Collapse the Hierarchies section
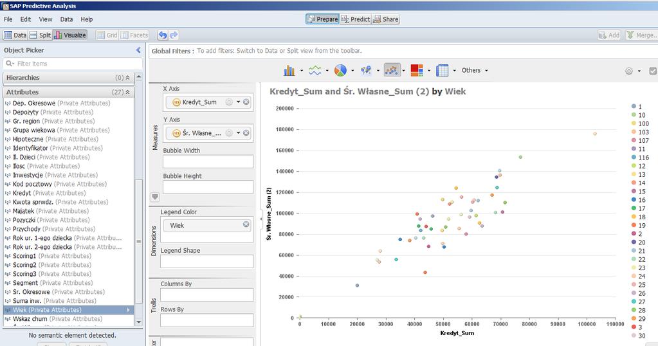Screen dimensions: 658x346 point(127,78)
